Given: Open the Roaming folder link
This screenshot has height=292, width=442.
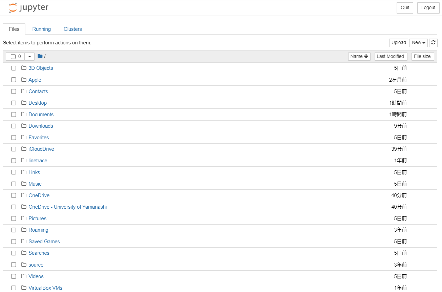Looking at the screenshot, I should [x=38, y=230].
